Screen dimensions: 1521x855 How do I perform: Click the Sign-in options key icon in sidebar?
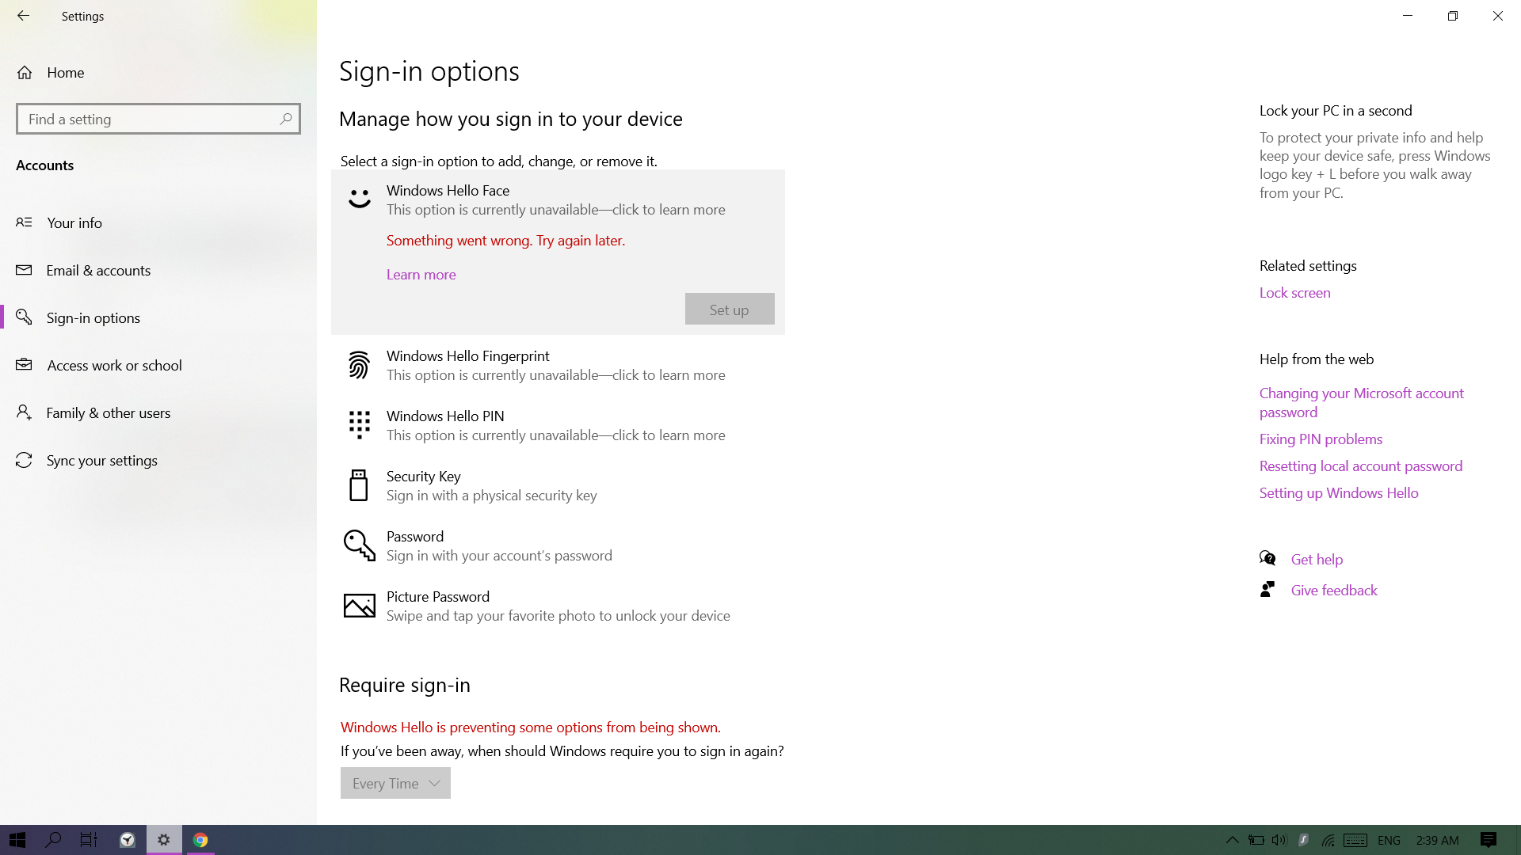tap(25, 317)
